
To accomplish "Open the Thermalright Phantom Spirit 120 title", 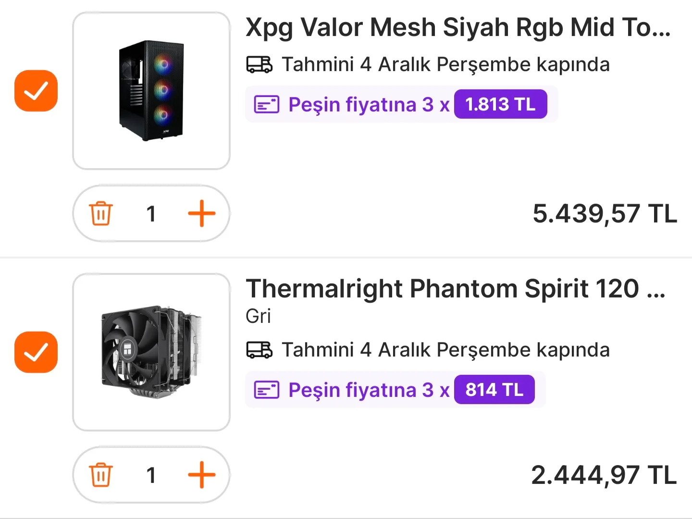I will 455,289.
